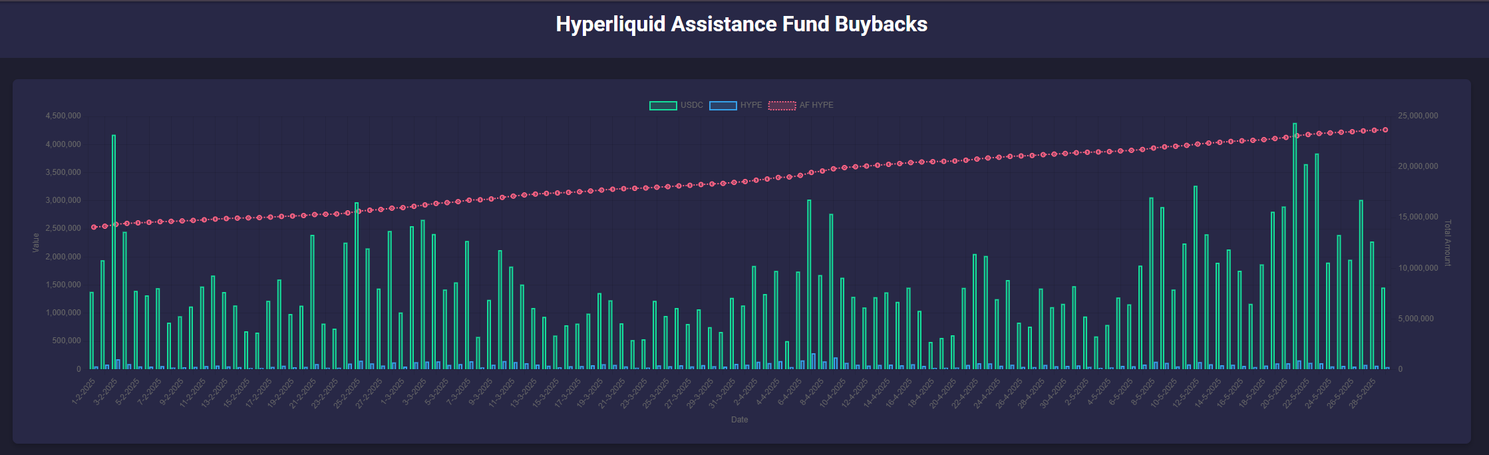Toggle the USDC dataset legend label
Image resolution: width=1489 pixels, height=455 pixels.
[691, 105]
